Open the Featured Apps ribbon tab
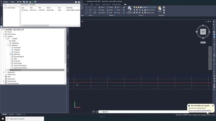The image size is (216, 121). coord(116,4)
